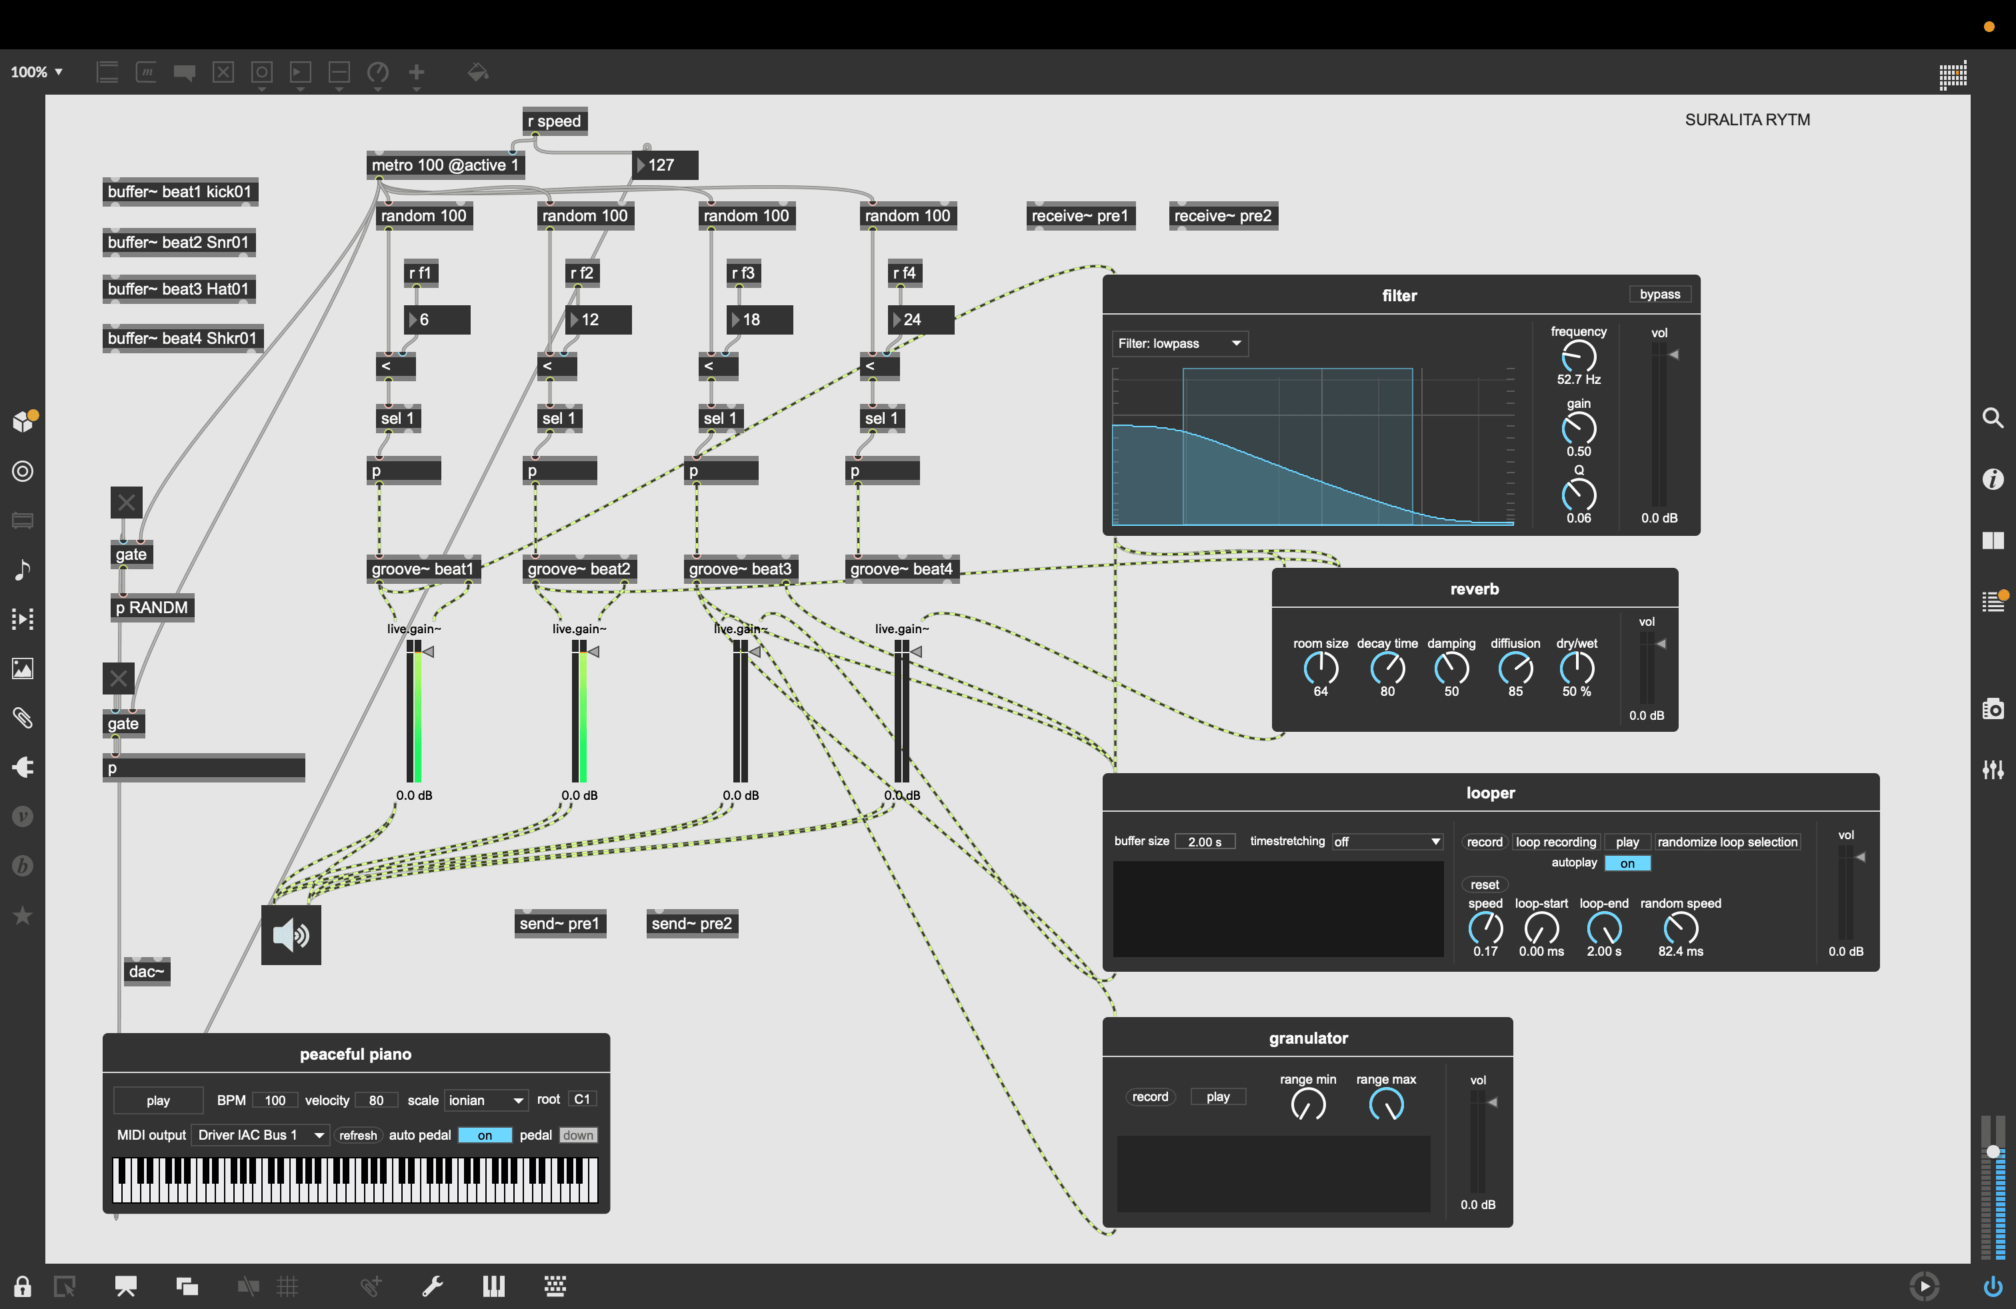Add a toggle object from top toolbar

[223, 72]
